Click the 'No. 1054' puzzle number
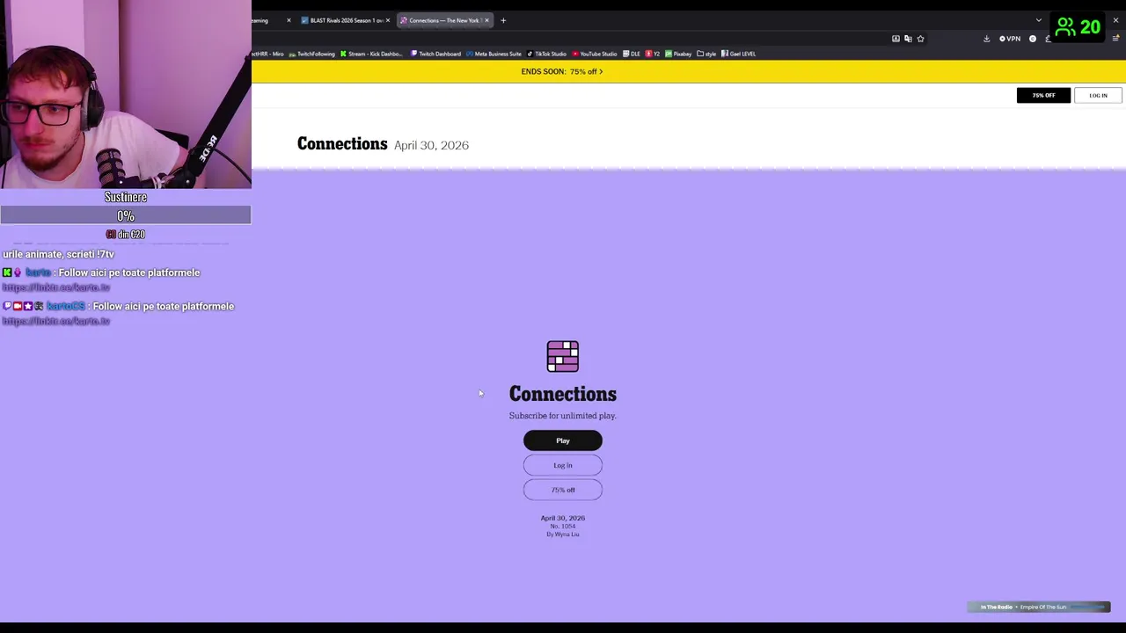 pyautogui.click(x=563, y=527)
